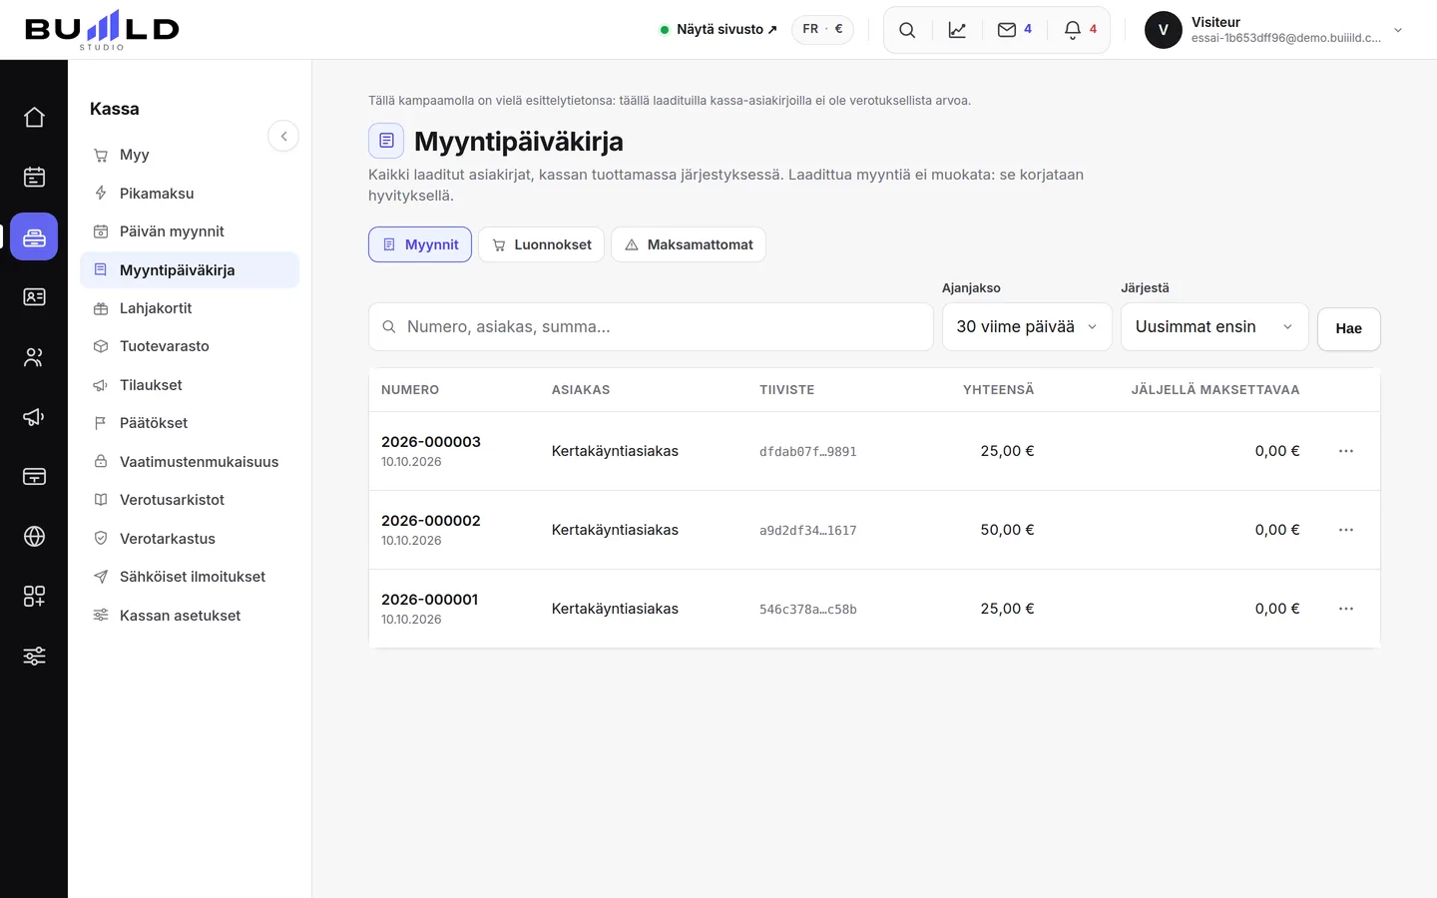Open Kassan asetukset in Kassa menu
The width and height of the screenshot is (1437, 898).
(190, 616)
